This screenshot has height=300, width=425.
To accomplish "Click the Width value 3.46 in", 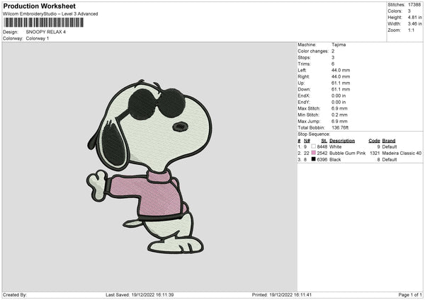I will [414, 24].
